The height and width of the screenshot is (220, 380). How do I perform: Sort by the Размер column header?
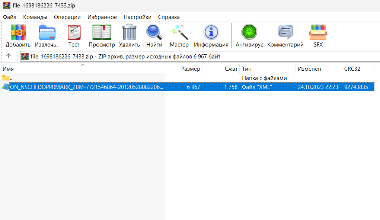(184, 68)
